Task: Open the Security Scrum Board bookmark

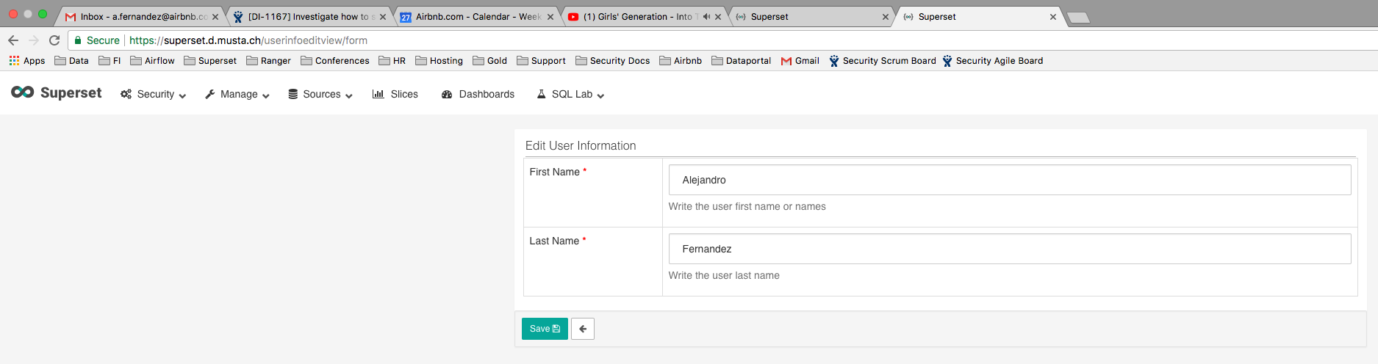Action: [883, 61]
